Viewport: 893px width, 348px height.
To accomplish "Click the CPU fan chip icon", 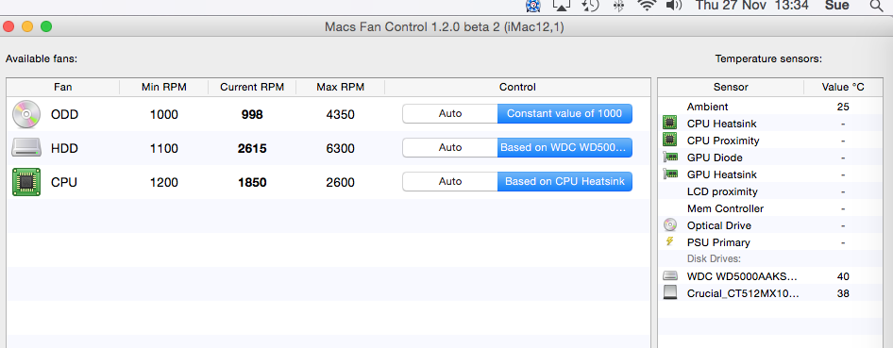I will [26, 183].
